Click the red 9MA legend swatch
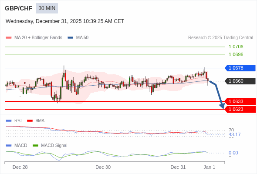257x174 pixels. coord(30,121)
